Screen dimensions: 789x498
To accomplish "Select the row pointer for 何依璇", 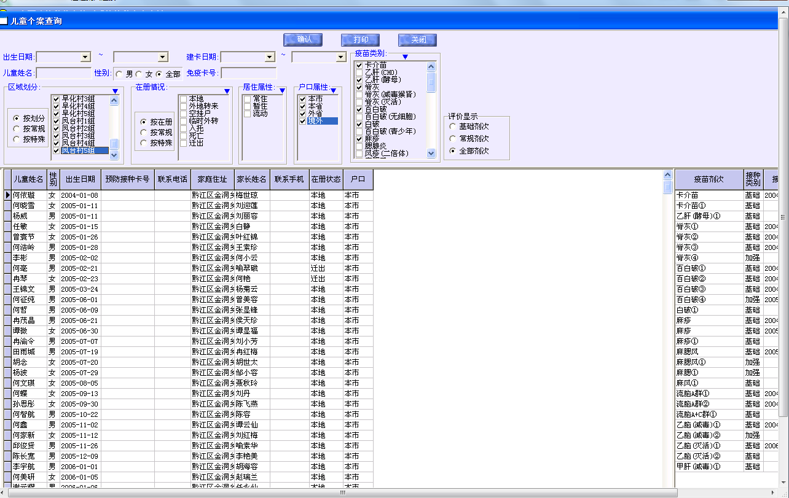I will [7, 195].
